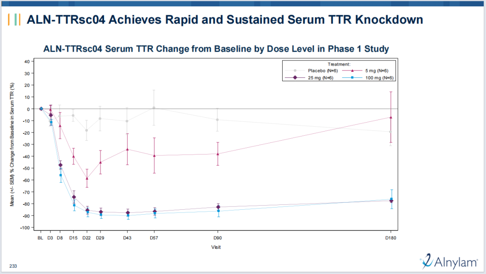Click the D15 visit tick label
This screenshot has height=274, width=486.
[73, 237]
